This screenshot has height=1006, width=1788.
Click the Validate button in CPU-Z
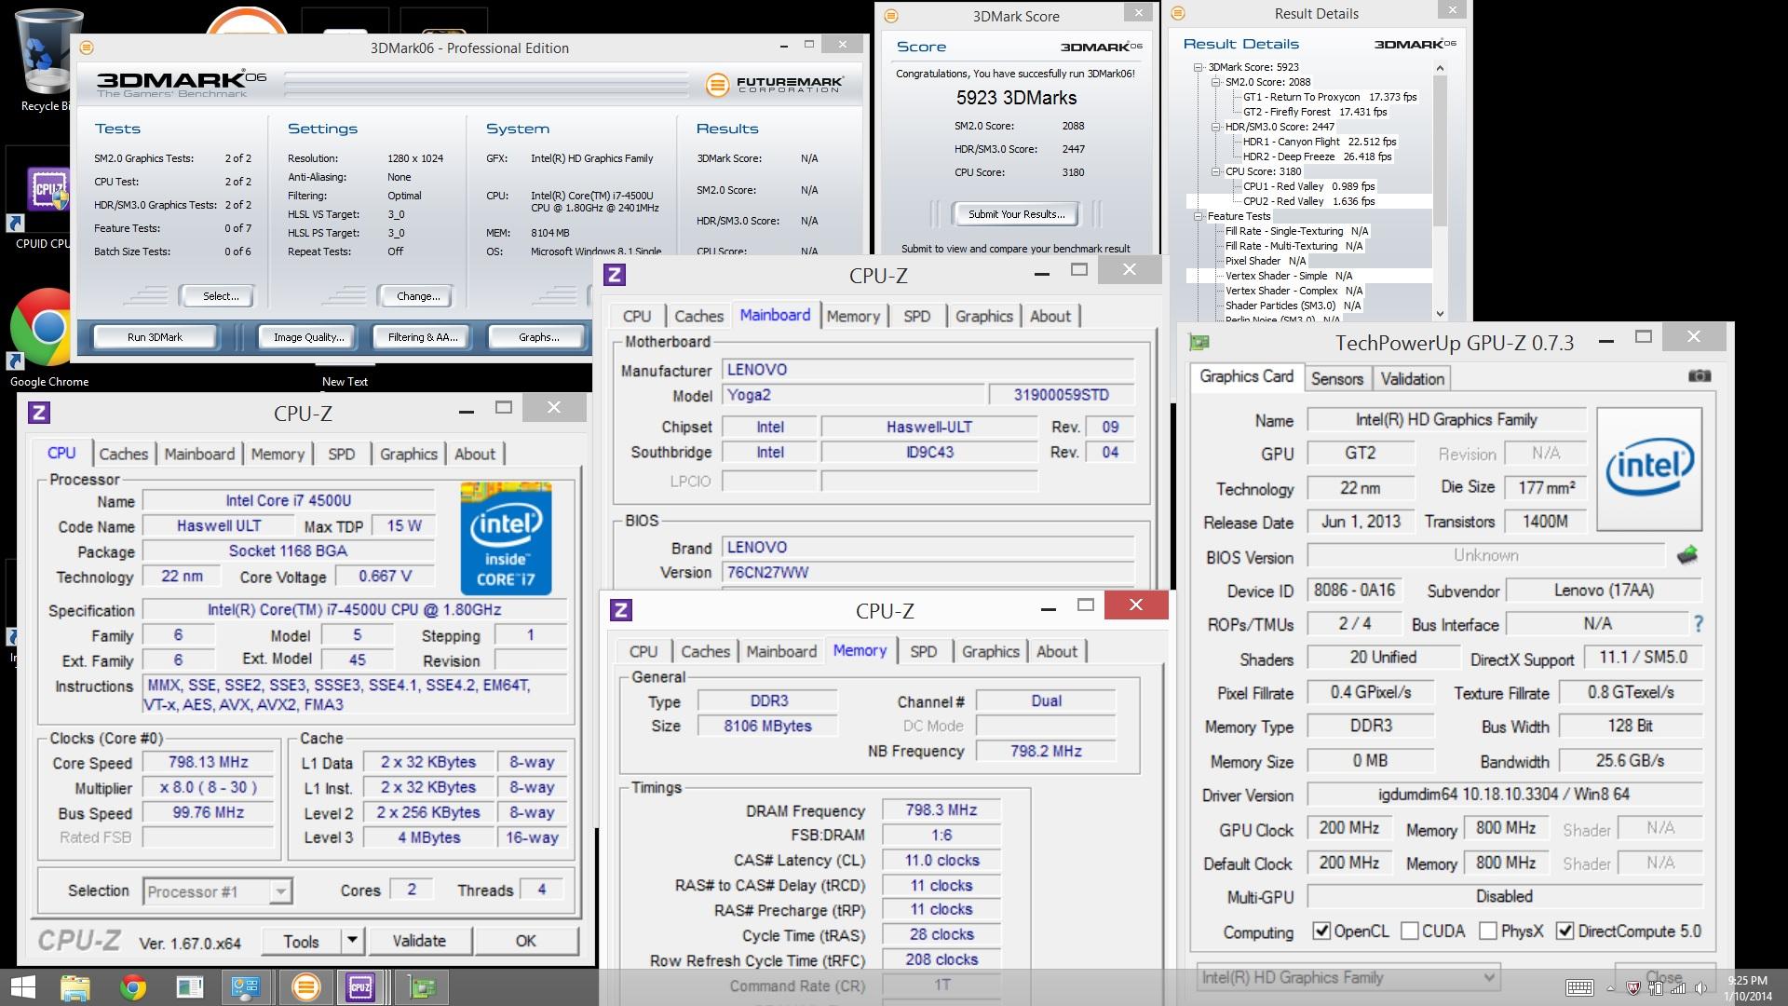click(419, 941)
